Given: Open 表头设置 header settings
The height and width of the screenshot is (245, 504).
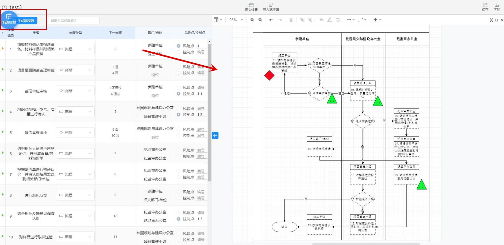Looking at the screenshot, I should [x=251, y=6].
